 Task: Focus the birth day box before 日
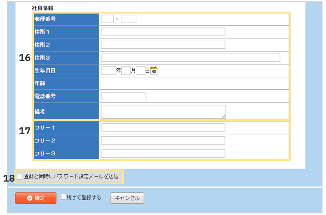tap(140, 70)
